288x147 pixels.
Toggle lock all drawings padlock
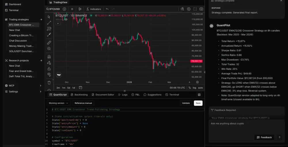(x=49, y=69)
